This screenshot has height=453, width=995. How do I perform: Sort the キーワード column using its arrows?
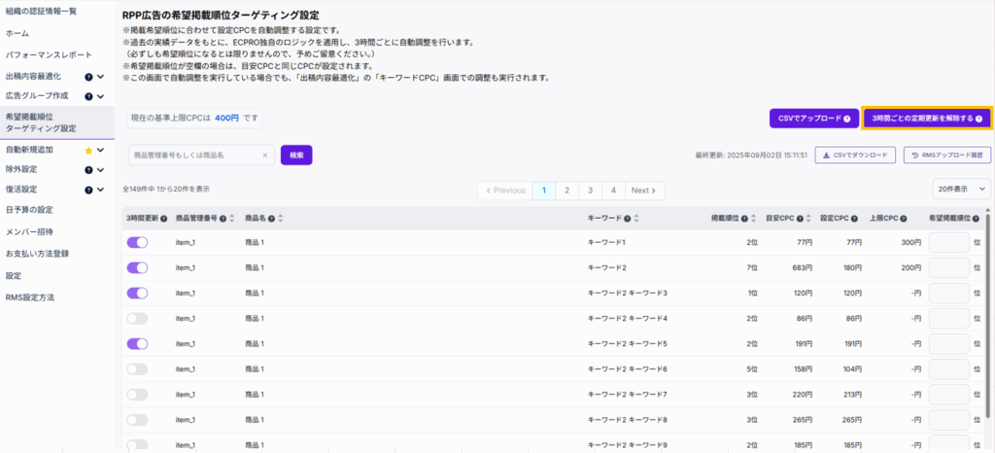pos(637,219)
